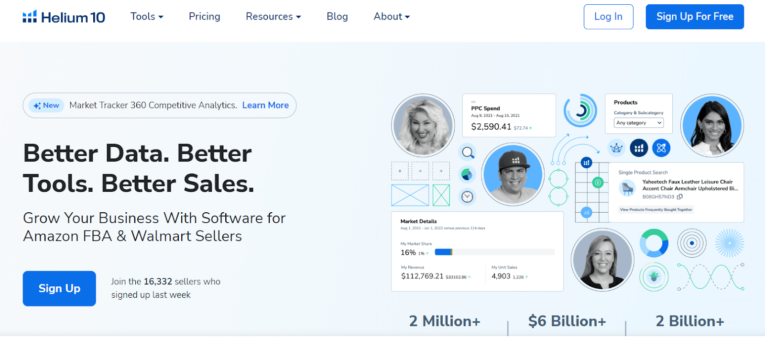Click the My Unit Sales value 4,903
This screenshot has height=338, width=765.
[x=501, y=276]
